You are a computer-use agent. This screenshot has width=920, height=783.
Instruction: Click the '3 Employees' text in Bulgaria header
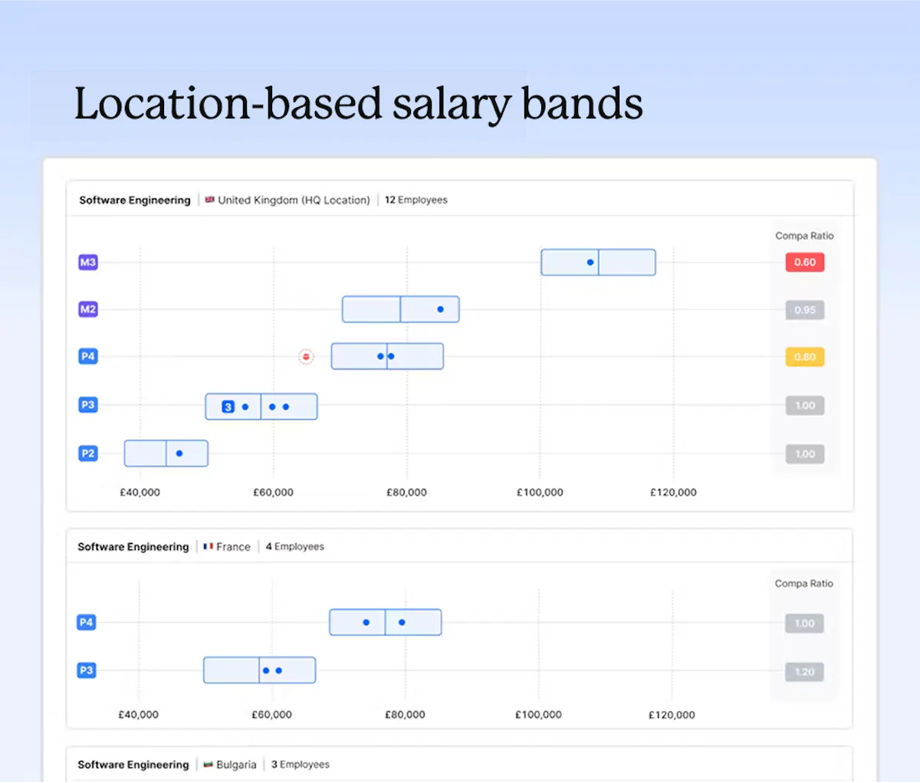tap(301, 765)
